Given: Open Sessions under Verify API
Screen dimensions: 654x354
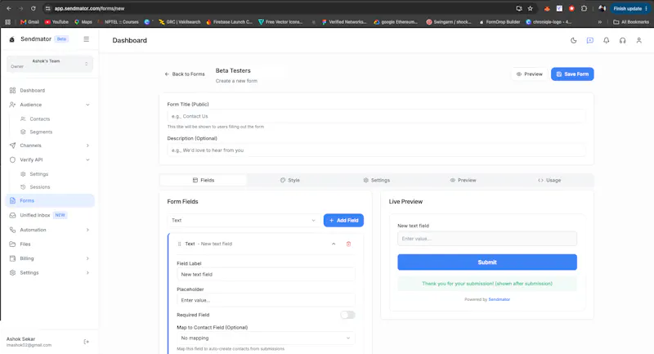Looking at the screenshot, I should pyautogui.click(x=39, y=186).
